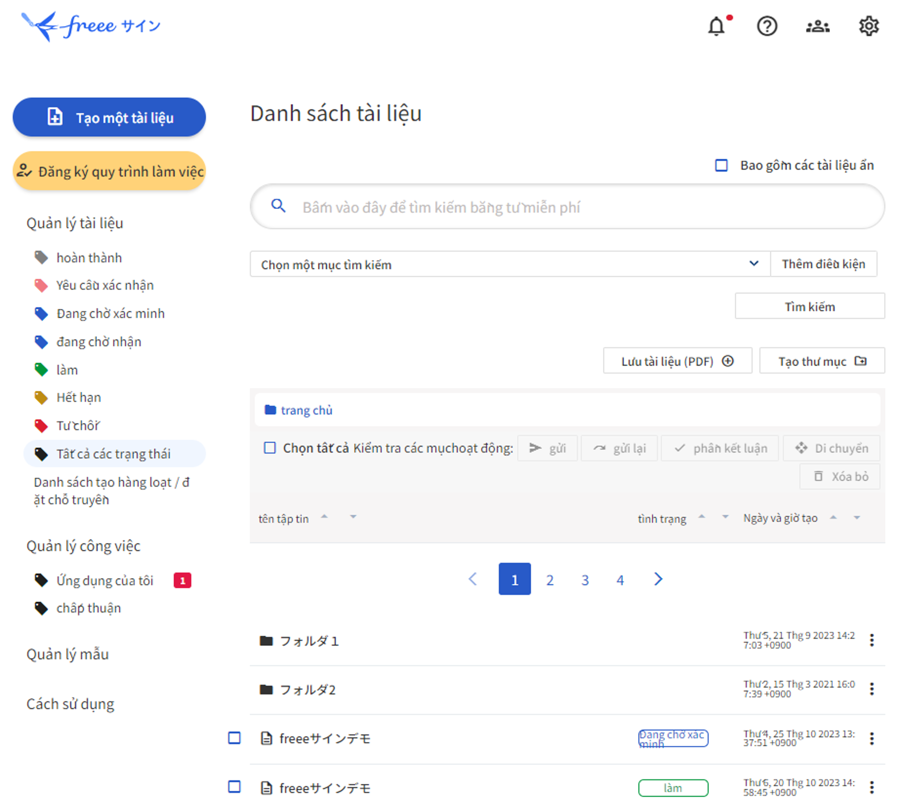This screenshot has height=806, width=899.
Task: Open Danh sách tạo hàng loạt menu item
Action: [x=112, y=491]
